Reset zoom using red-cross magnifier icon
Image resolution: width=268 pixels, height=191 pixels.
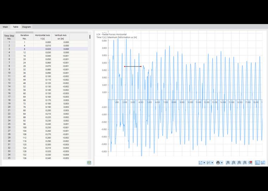tap(251, 163)
